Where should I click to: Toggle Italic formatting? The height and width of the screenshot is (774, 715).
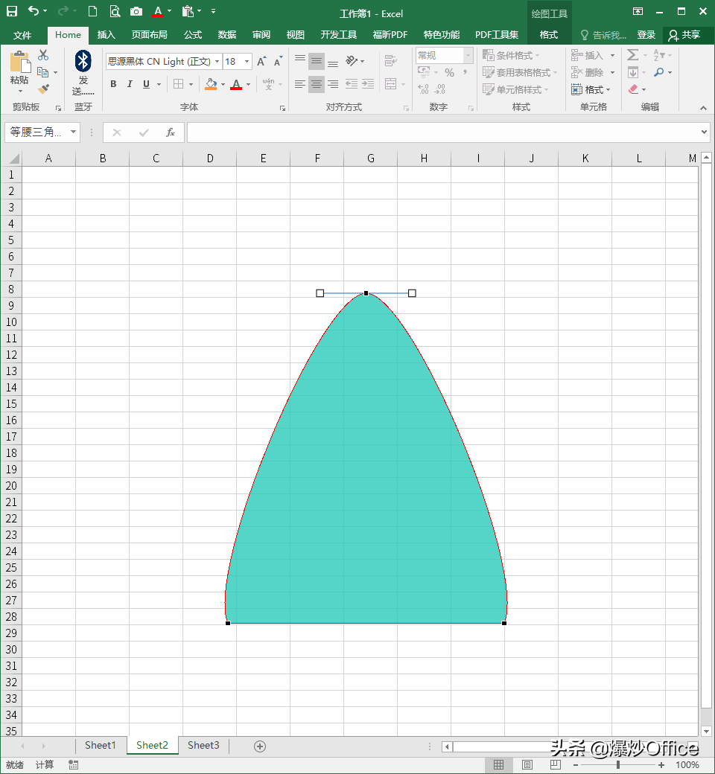130,84
